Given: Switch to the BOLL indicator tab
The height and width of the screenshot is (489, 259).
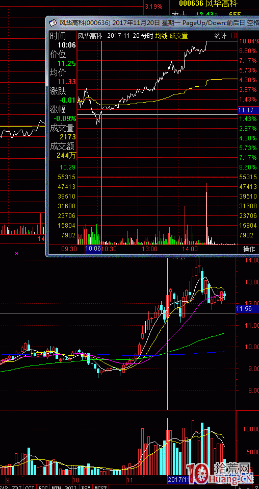Looking at the screenshot, I should [x=72, y=487].
